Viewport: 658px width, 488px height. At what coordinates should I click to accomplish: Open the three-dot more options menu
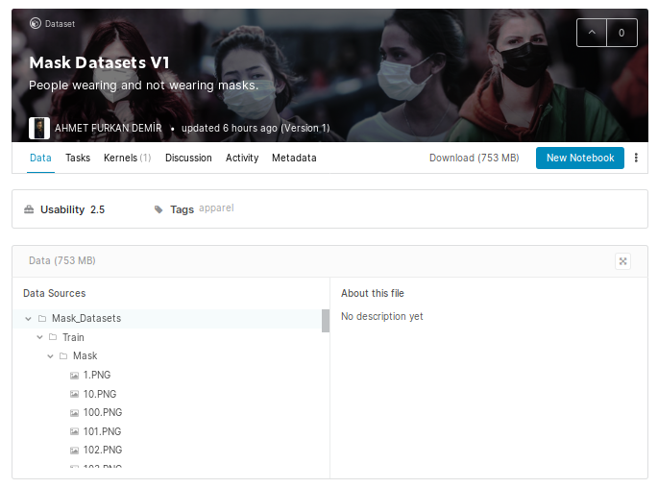[x=636, y=158]
